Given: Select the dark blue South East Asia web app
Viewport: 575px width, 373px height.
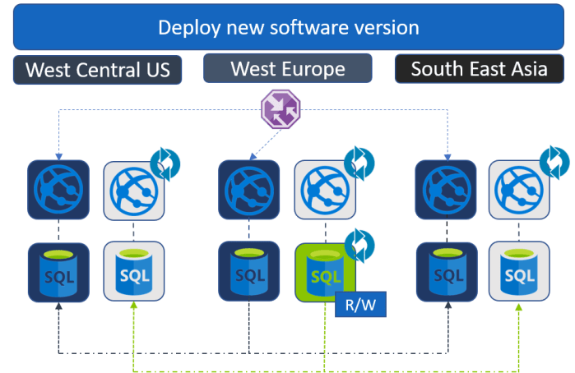Looking at the screenshot, I should click(445, 190).
